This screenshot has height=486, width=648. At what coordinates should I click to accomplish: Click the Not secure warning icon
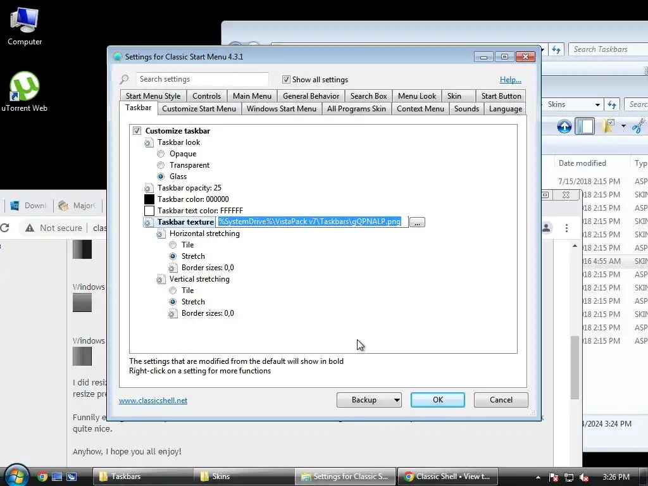pyautogui.click(x=30, y=228)
